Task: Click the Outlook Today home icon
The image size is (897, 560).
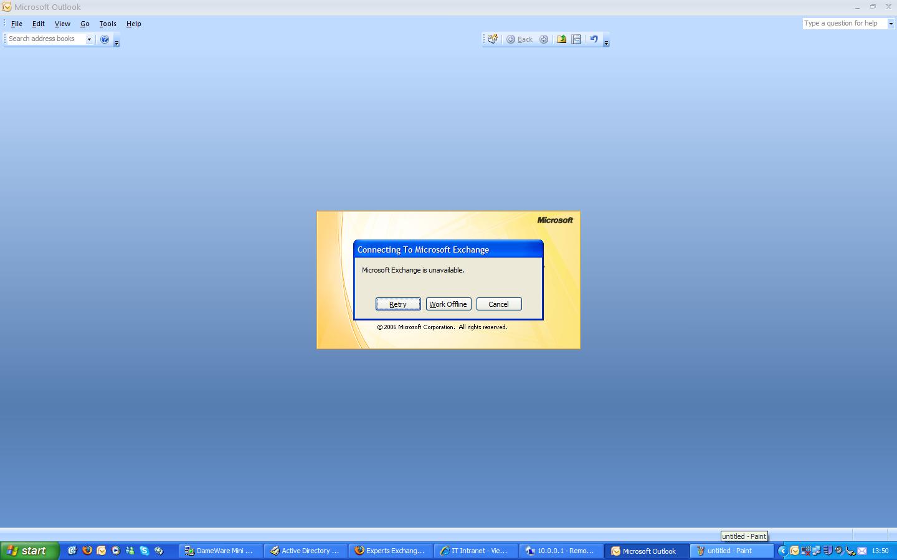Action: point(493,39)
